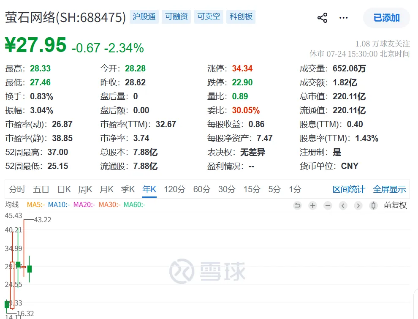The width and height of the screenshot is (418, 319).
Task: Switch to the 60分 chart tab
Action: pyautogui.click(x=202, y=189)
